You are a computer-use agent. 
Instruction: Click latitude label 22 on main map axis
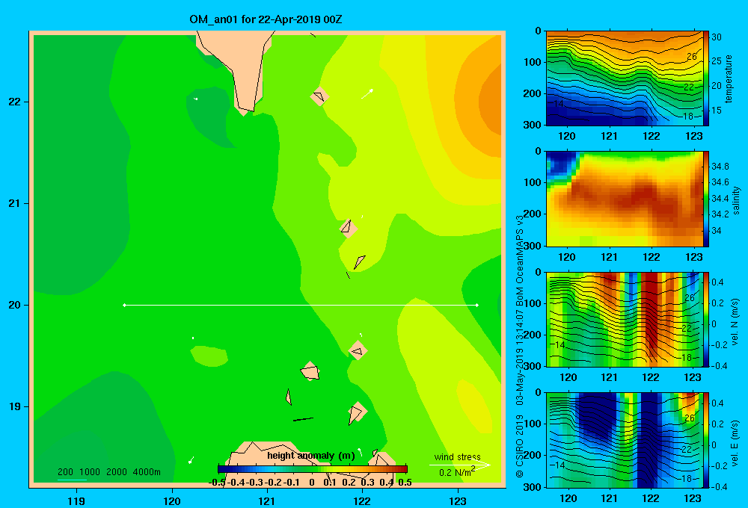coord(14,102)
